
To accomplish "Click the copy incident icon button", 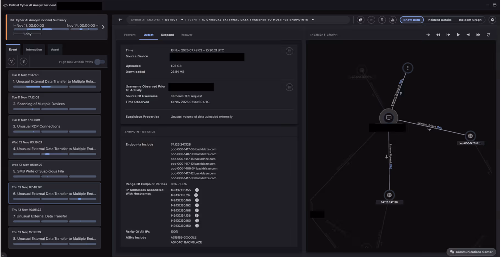I will (361, 20).
